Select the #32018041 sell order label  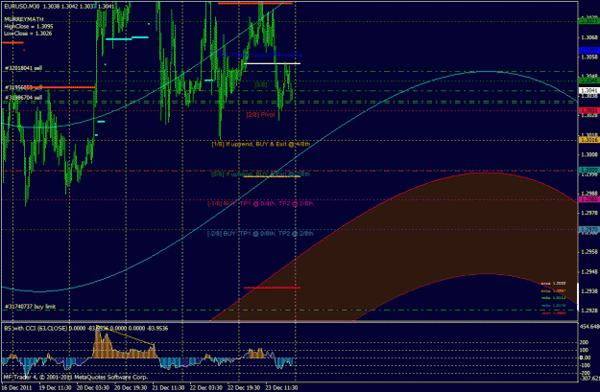point(23,68)
